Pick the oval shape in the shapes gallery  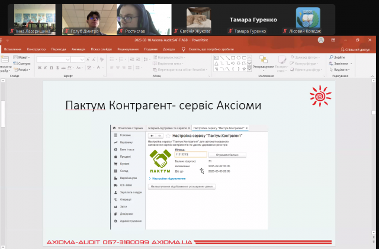click(239, 58)
